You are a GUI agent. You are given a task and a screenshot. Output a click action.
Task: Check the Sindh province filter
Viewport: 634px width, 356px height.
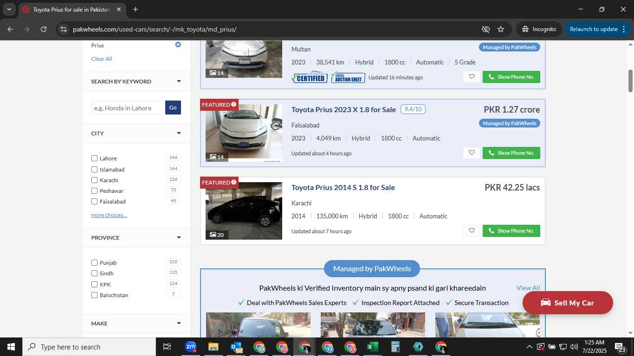pos(95,273)
